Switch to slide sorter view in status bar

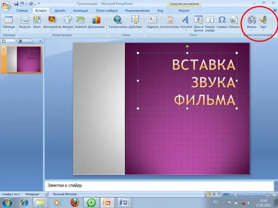(213, 194)
